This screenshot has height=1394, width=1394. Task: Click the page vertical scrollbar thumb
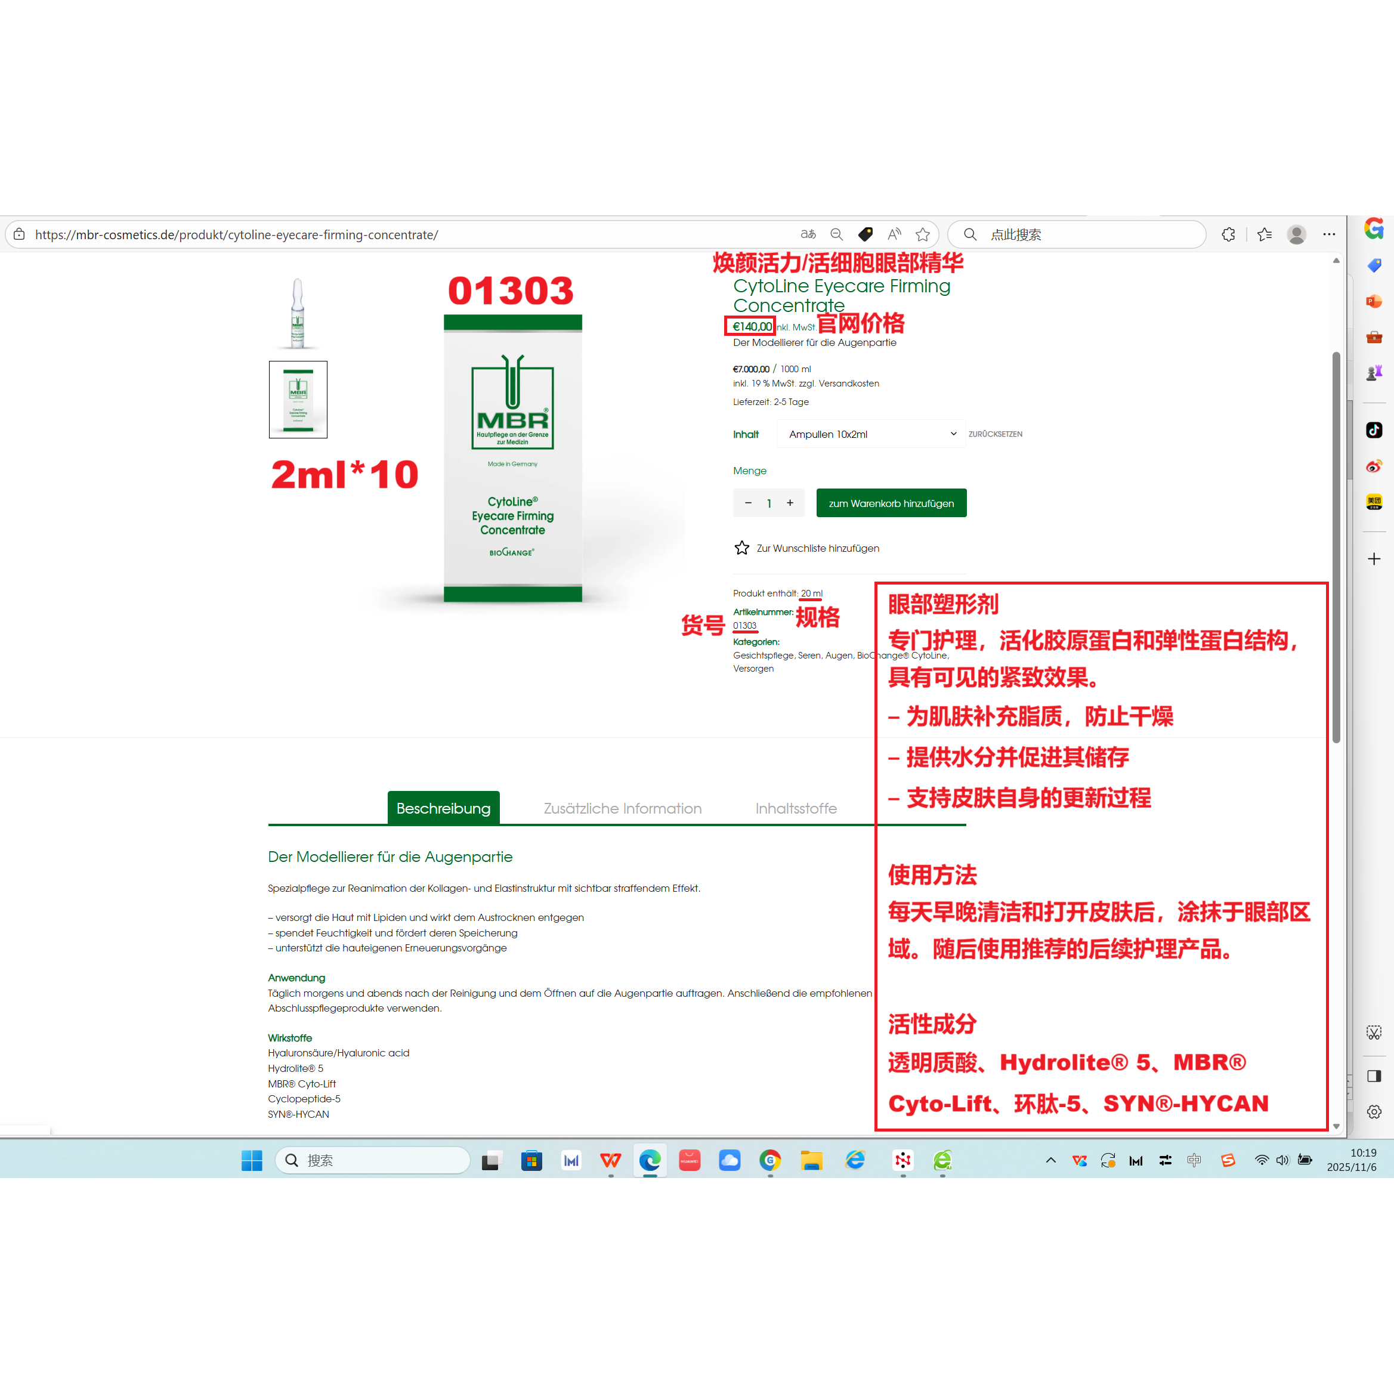click(1336, 548)
